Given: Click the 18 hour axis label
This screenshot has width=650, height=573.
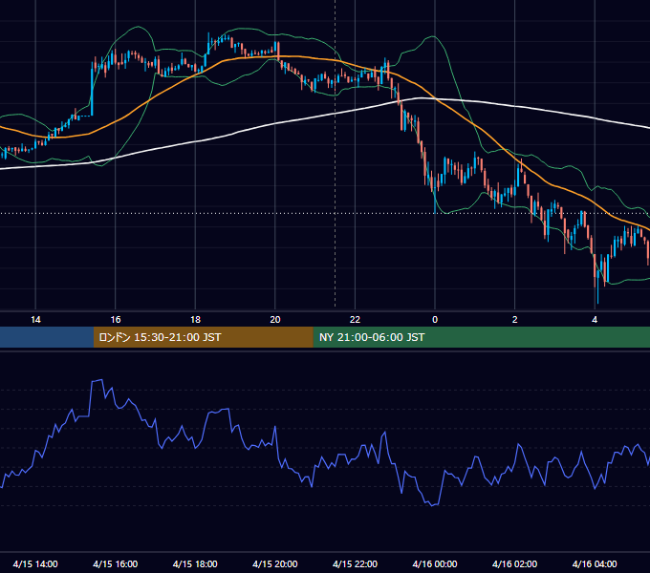Looking at the screenshot, I should click(195, 320).
